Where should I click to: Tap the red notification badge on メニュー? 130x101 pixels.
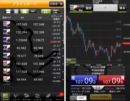[x=62, y=95]
